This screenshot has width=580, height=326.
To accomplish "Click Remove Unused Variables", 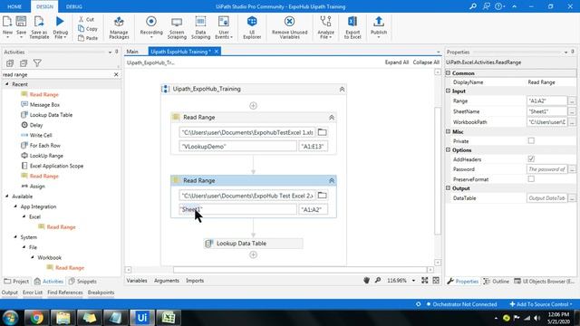I will pos(290,28).
